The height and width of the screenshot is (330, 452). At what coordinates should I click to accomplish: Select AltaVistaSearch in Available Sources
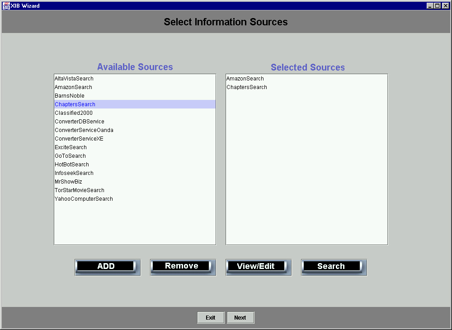click(135, 78)
